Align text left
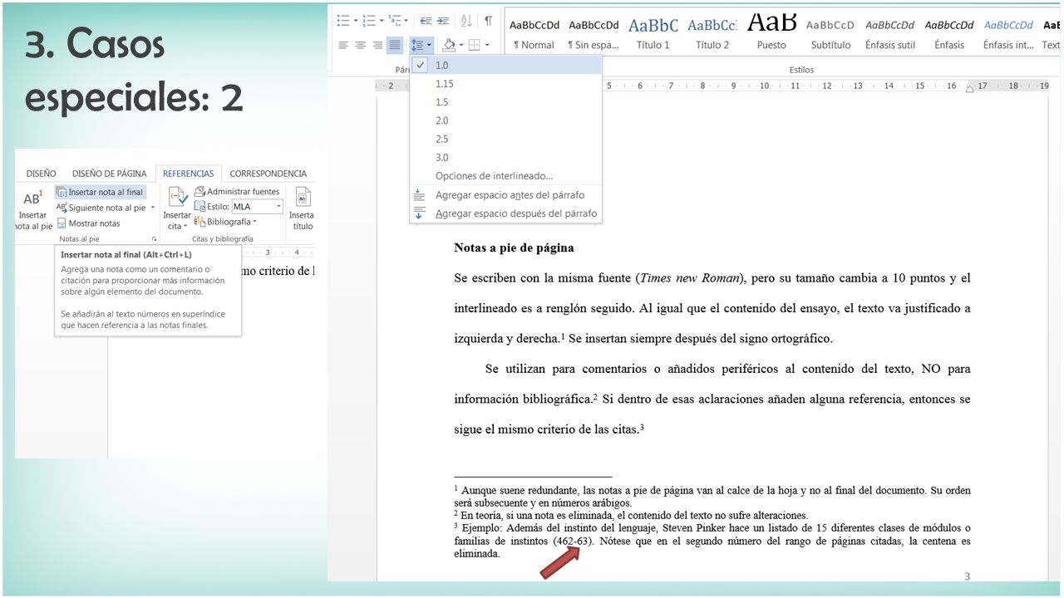1064x598 pixels. tap(343, 45)
